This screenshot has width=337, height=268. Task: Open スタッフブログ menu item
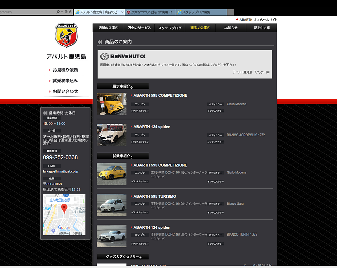click(x=170, y=28)
